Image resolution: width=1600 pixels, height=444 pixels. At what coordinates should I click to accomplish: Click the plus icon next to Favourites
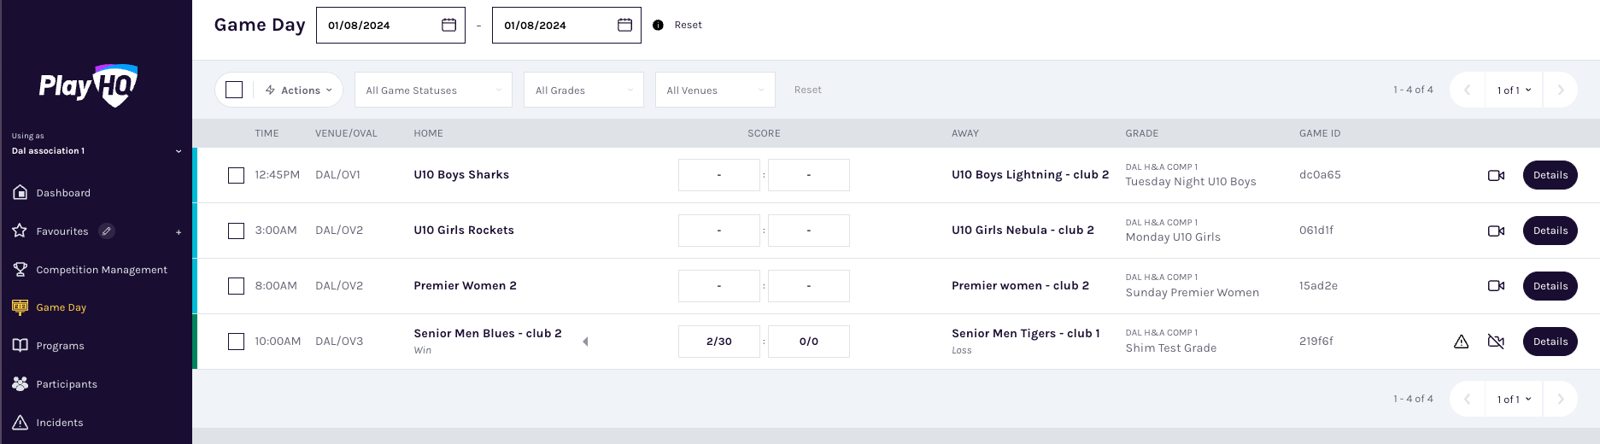pyautogui.click(x=179, y=232)
